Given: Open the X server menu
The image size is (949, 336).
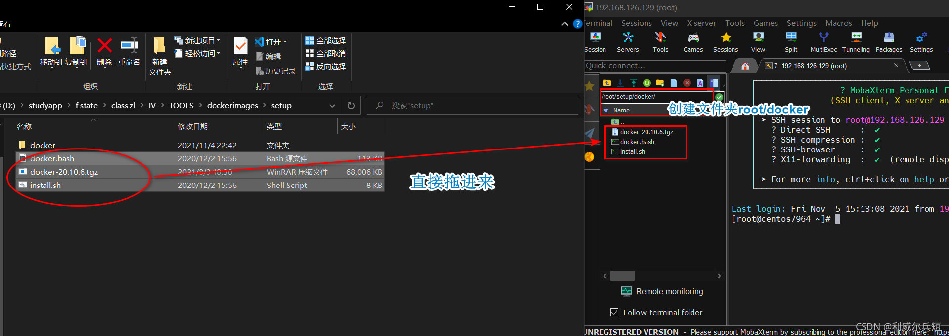Looking at the screenshot, I should click(701, 23).
